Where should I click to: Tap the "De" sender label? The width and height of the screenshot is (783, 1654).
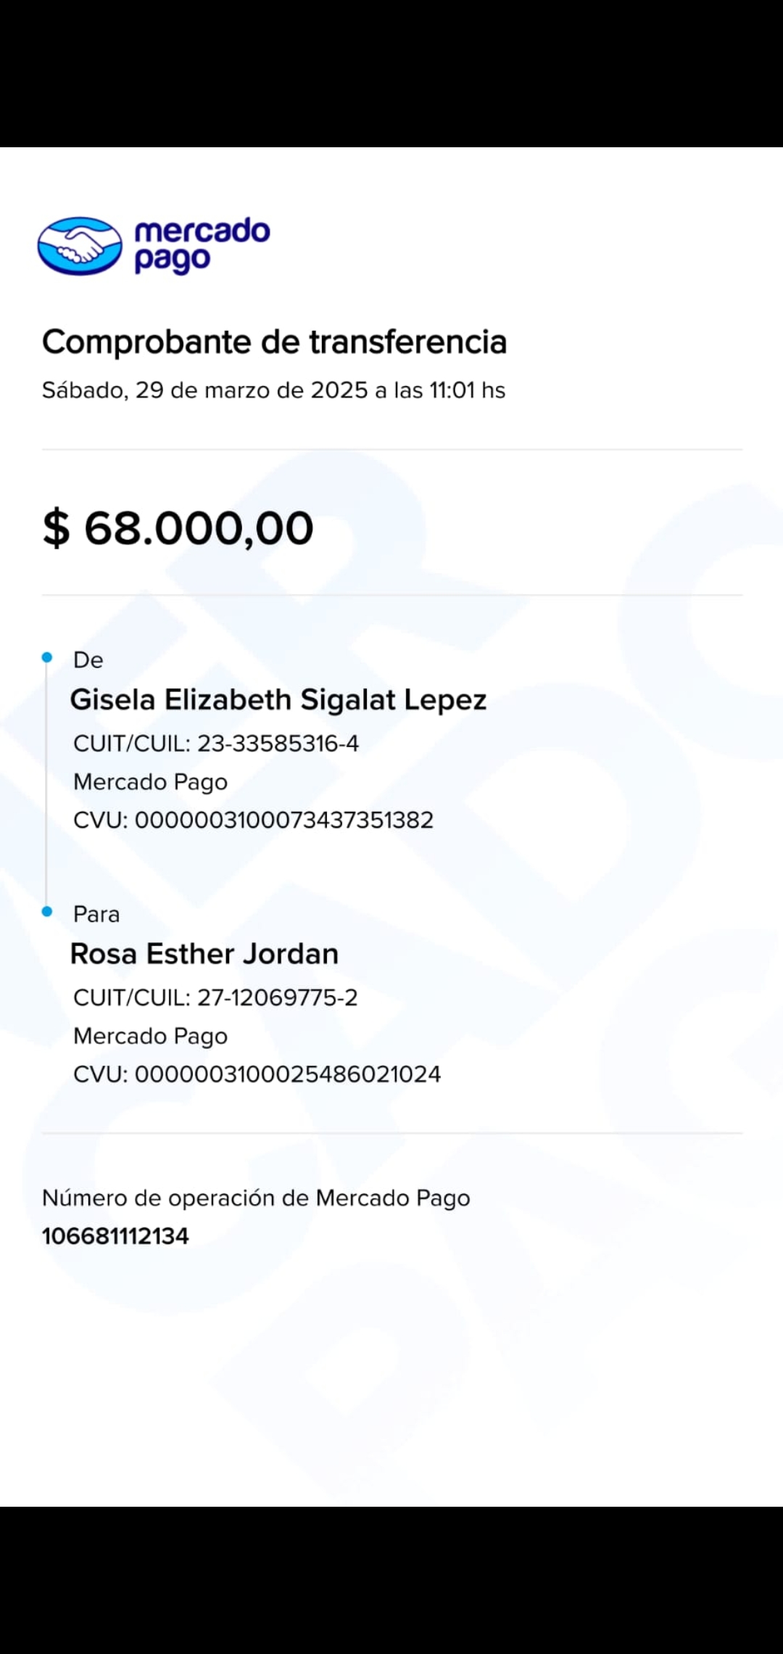point(88,660)
